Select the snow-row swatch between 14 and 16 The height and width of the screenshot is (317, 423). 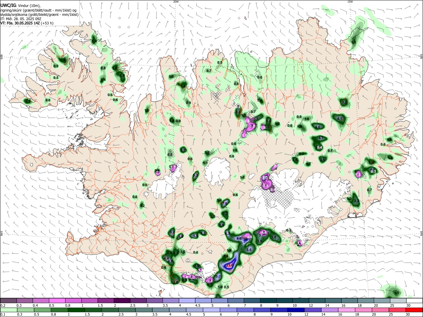click(x=333, y=300)
